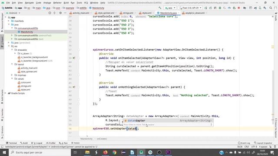Image resolution: width=278 pixels, height=156 pixels.
Task: Open the app run configuration dropdown
Action: pyautogui.click(x=170, y=8)
